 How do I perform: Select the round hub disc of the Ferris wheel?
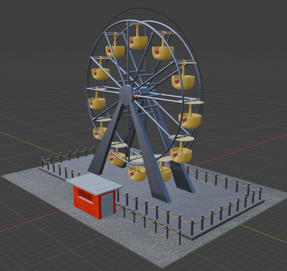point(125,95)
